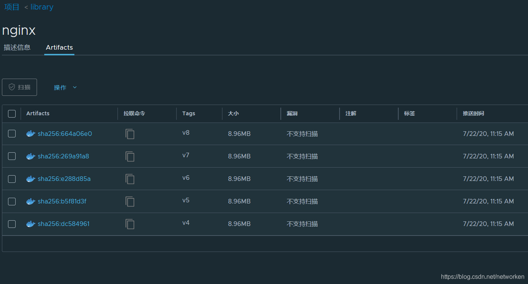The height and width of the screenshot is (284, 528).
Task: Tick the checkbox for sha256:dc584961
Action: (12, 224)
